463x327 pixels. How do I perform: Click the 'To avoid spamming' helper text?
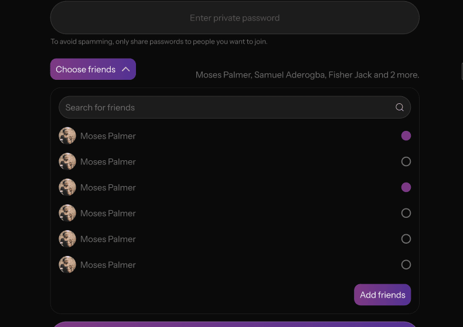pos(159,42)
